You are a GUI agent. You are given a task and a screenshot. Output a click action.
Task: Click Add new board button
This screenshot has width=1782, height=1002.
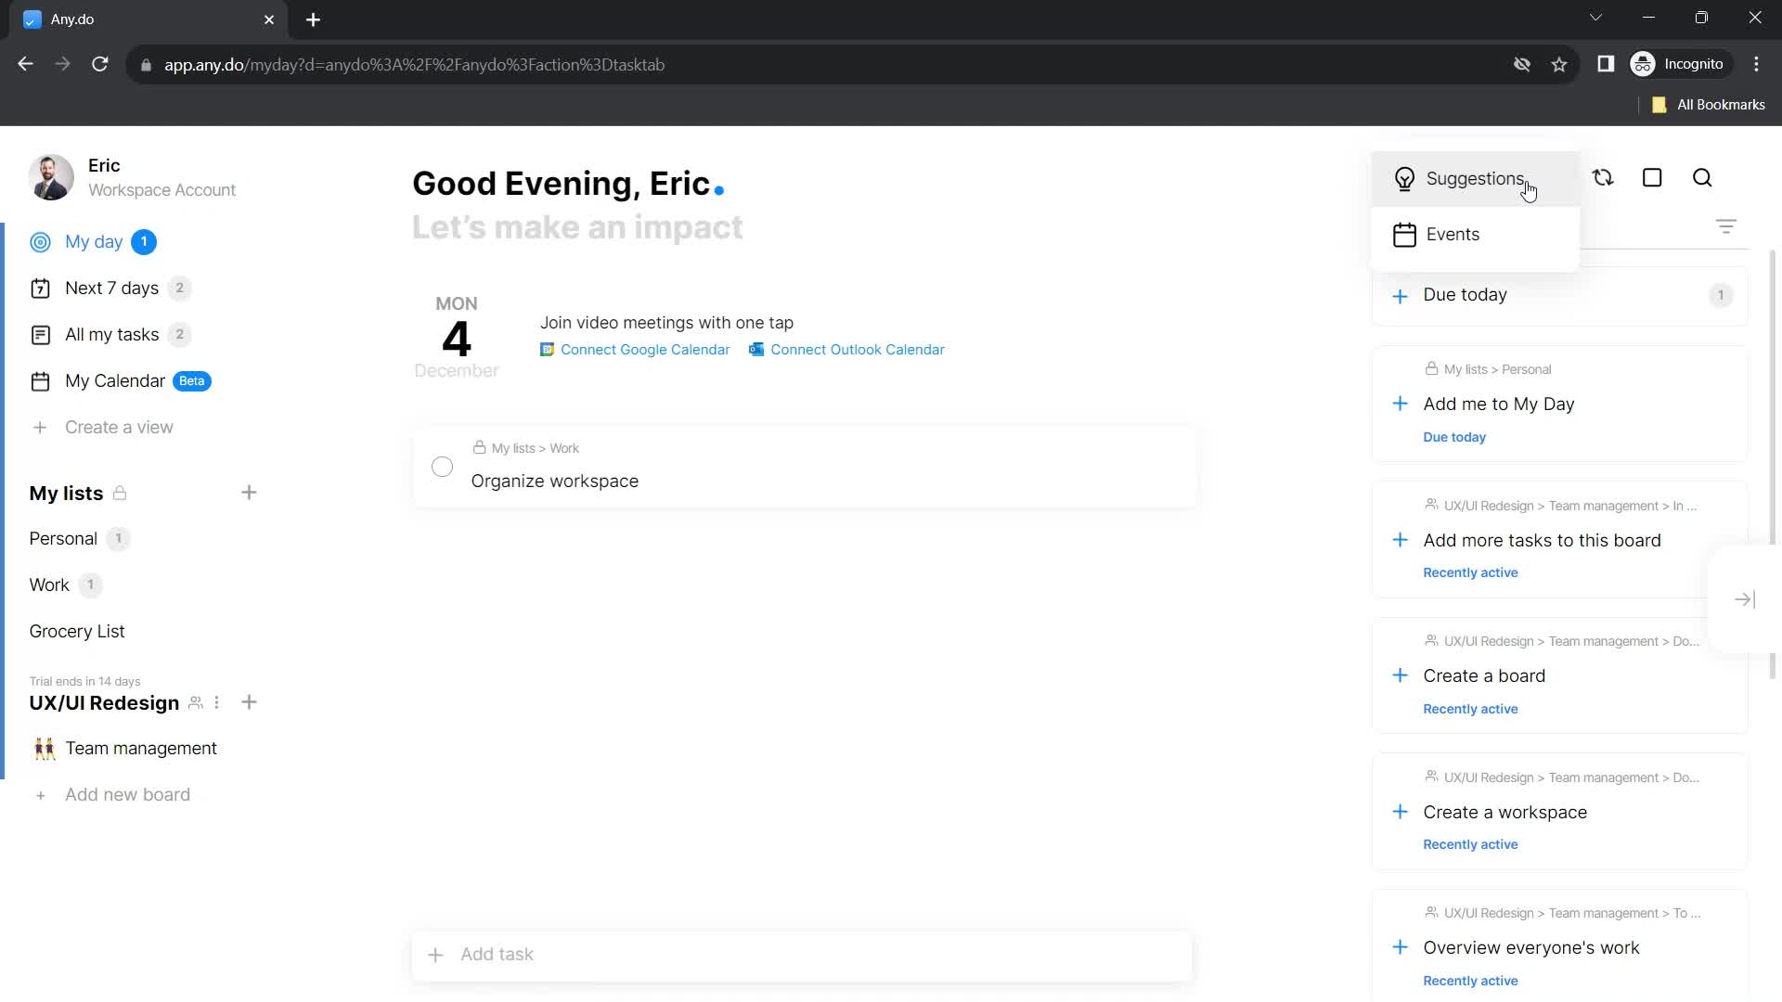pos(127,794)
